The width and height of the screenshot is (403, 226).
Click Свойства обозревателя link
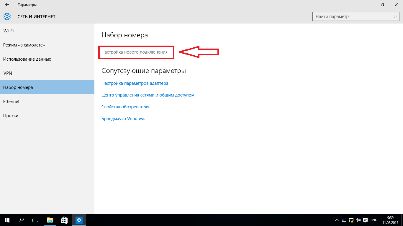pos(125,107)
